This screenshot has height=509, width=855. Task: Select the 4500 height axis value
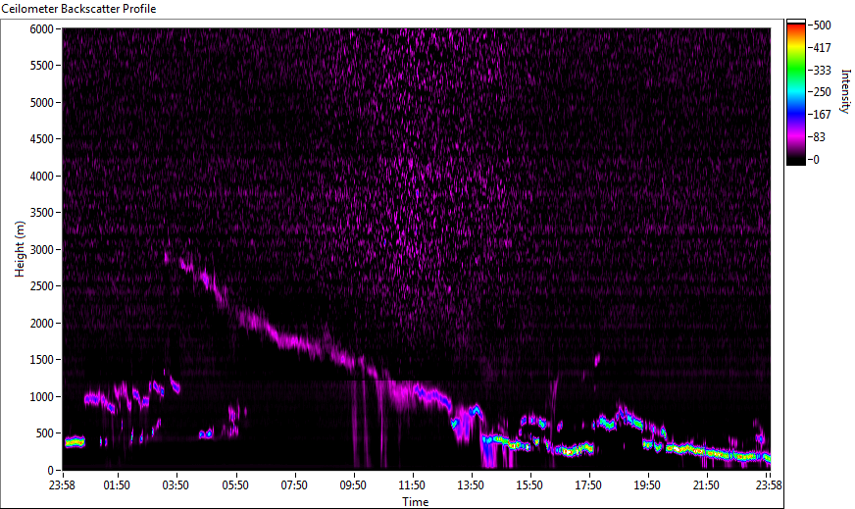click(x=41, y=139)
